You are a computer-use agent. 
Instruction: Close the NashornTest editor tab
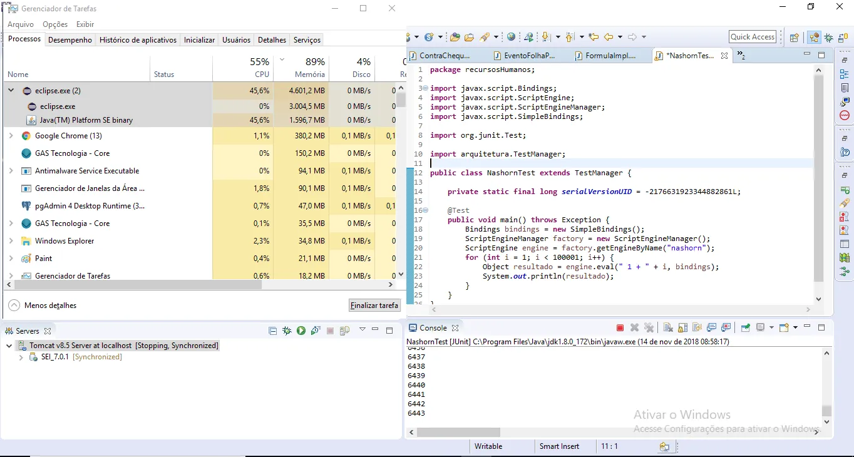pyautogui.click(x=724, y=56)
